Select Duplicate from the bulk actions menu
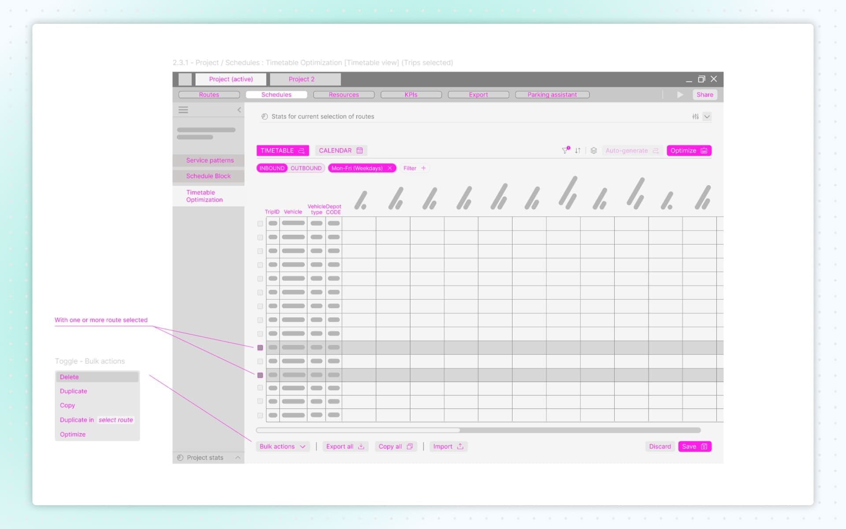The width and height of the screenshot is (846, 529). [73, 391]
